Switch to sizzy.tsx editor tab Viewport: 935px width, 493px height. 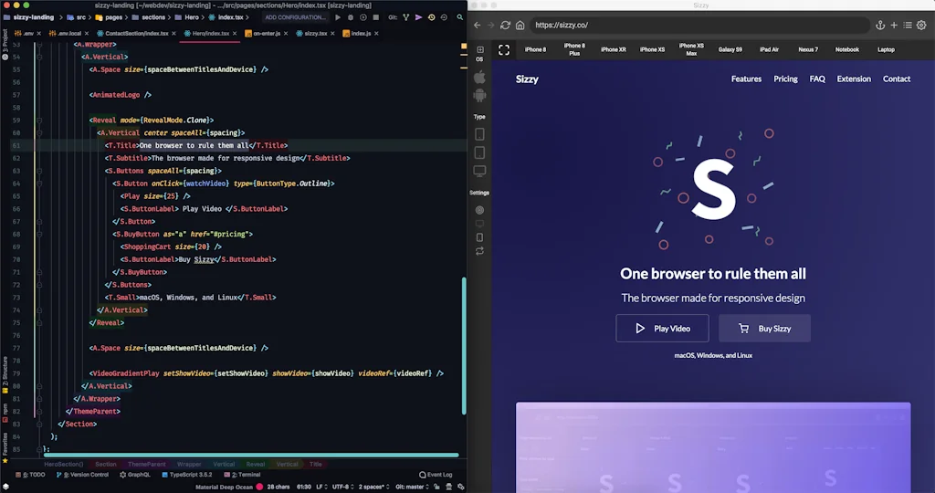tap(315, 33)
